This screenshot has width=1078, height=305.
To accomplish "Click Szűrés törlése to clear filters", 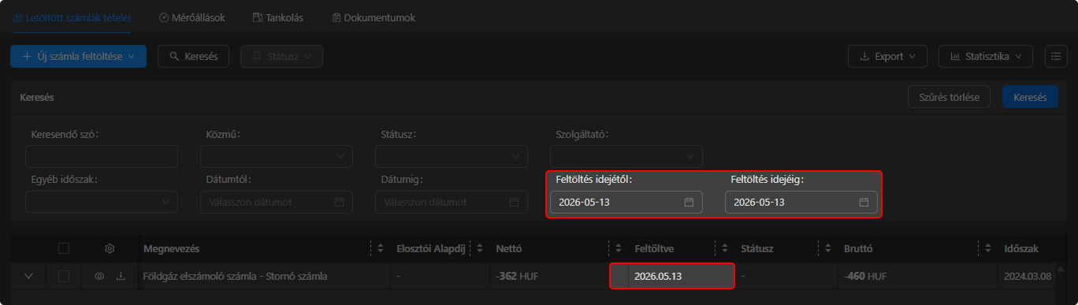I will [949, 98].
